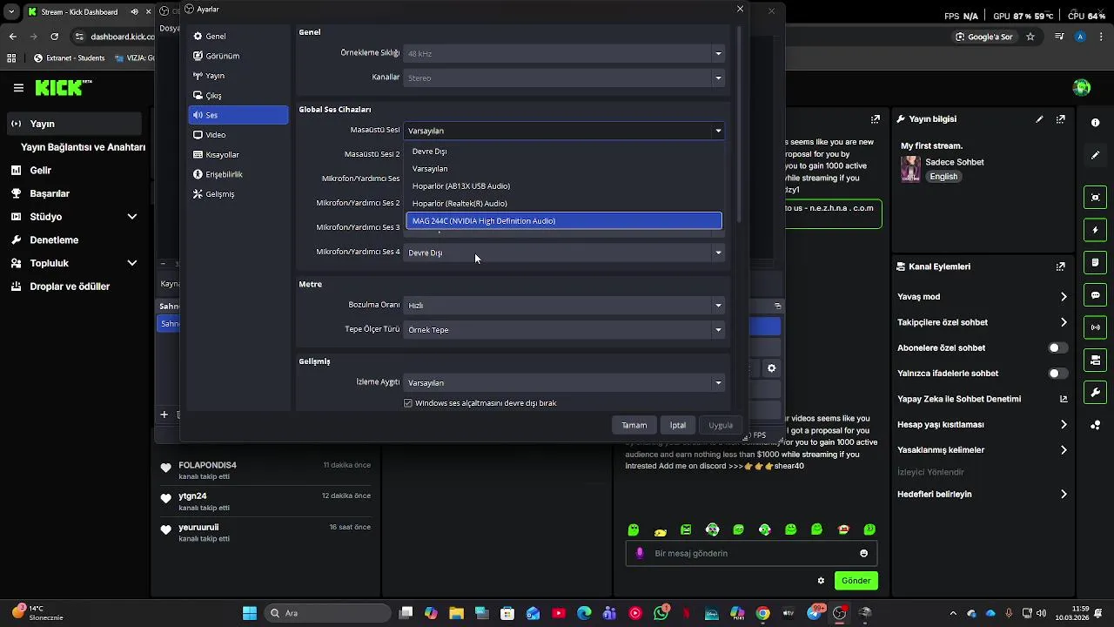Click the document icon in right sidebar
The width and height of the screenshot is (1114, 627).
coord(1096,263)
